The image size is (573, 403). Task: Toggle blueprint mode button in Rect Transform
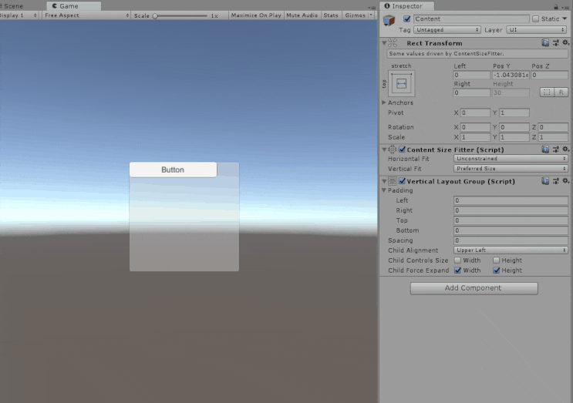[547, 92]
